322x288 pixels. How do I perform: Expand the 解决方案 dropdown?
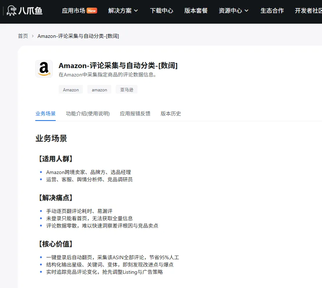pyautogui.click(x=123, y=11)
